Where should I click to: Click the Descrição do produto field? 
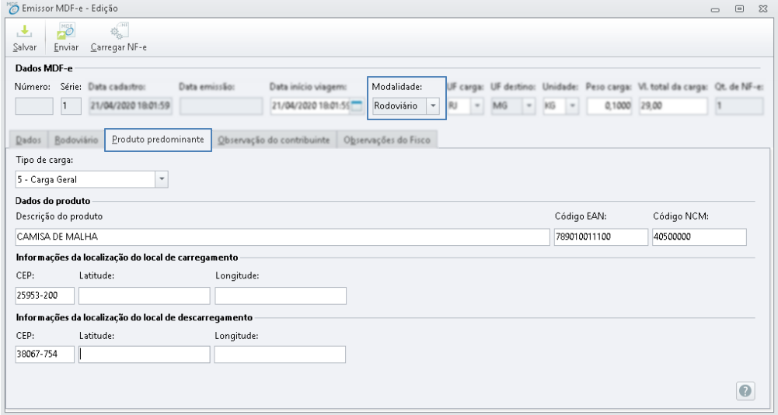(282, 237)
